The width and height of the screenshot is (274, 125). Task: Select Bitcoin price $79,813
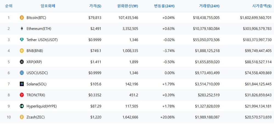(95, 17)
